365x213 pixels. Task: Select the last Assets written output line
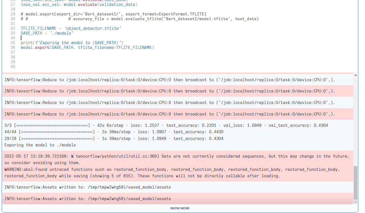pos(87,199)
